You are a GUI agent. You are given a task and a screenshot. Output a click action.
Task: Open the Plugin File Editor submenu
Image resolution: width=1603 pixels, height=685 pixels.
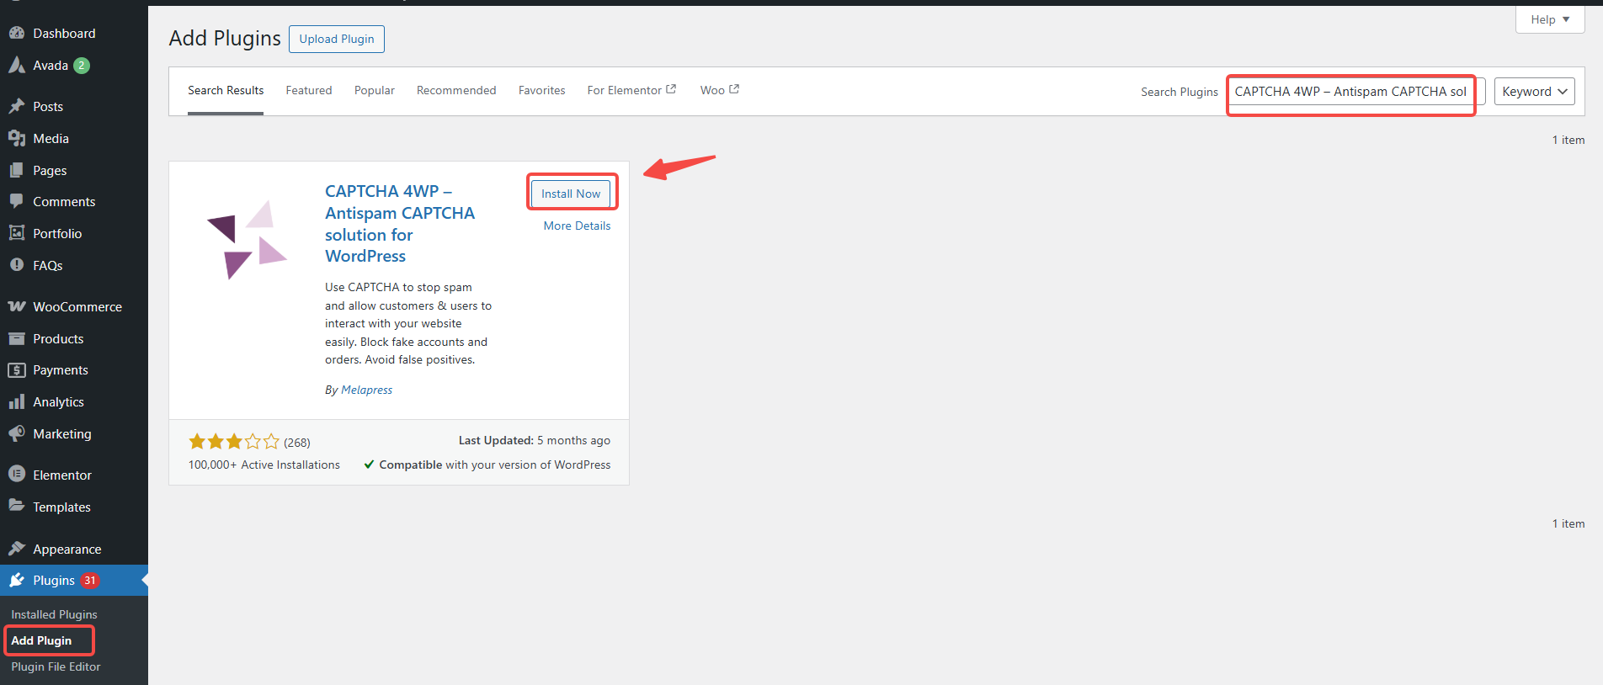[x=56, y=666]
